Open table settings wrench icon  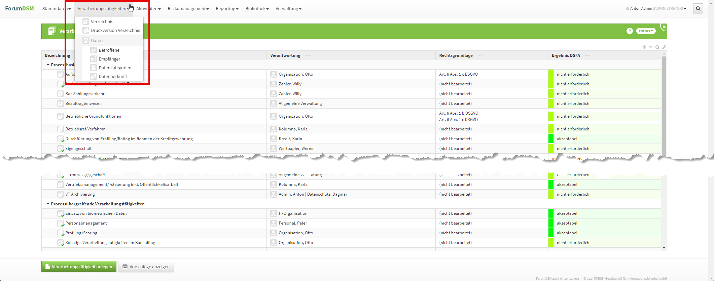pos(664,47)
